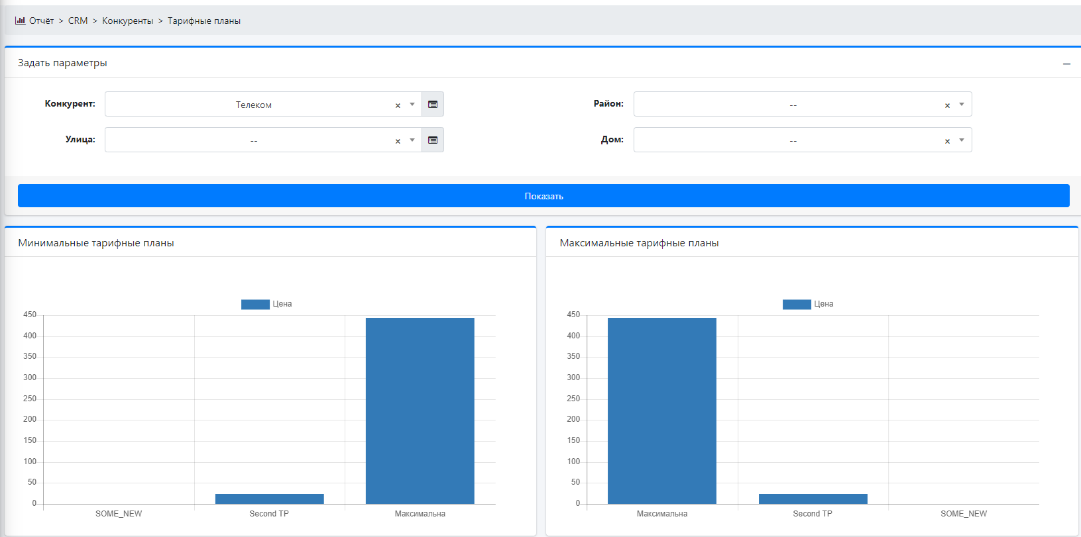Go to CRM in the breadcrumb
The image size is (1081, 537).
coord(78,21)
